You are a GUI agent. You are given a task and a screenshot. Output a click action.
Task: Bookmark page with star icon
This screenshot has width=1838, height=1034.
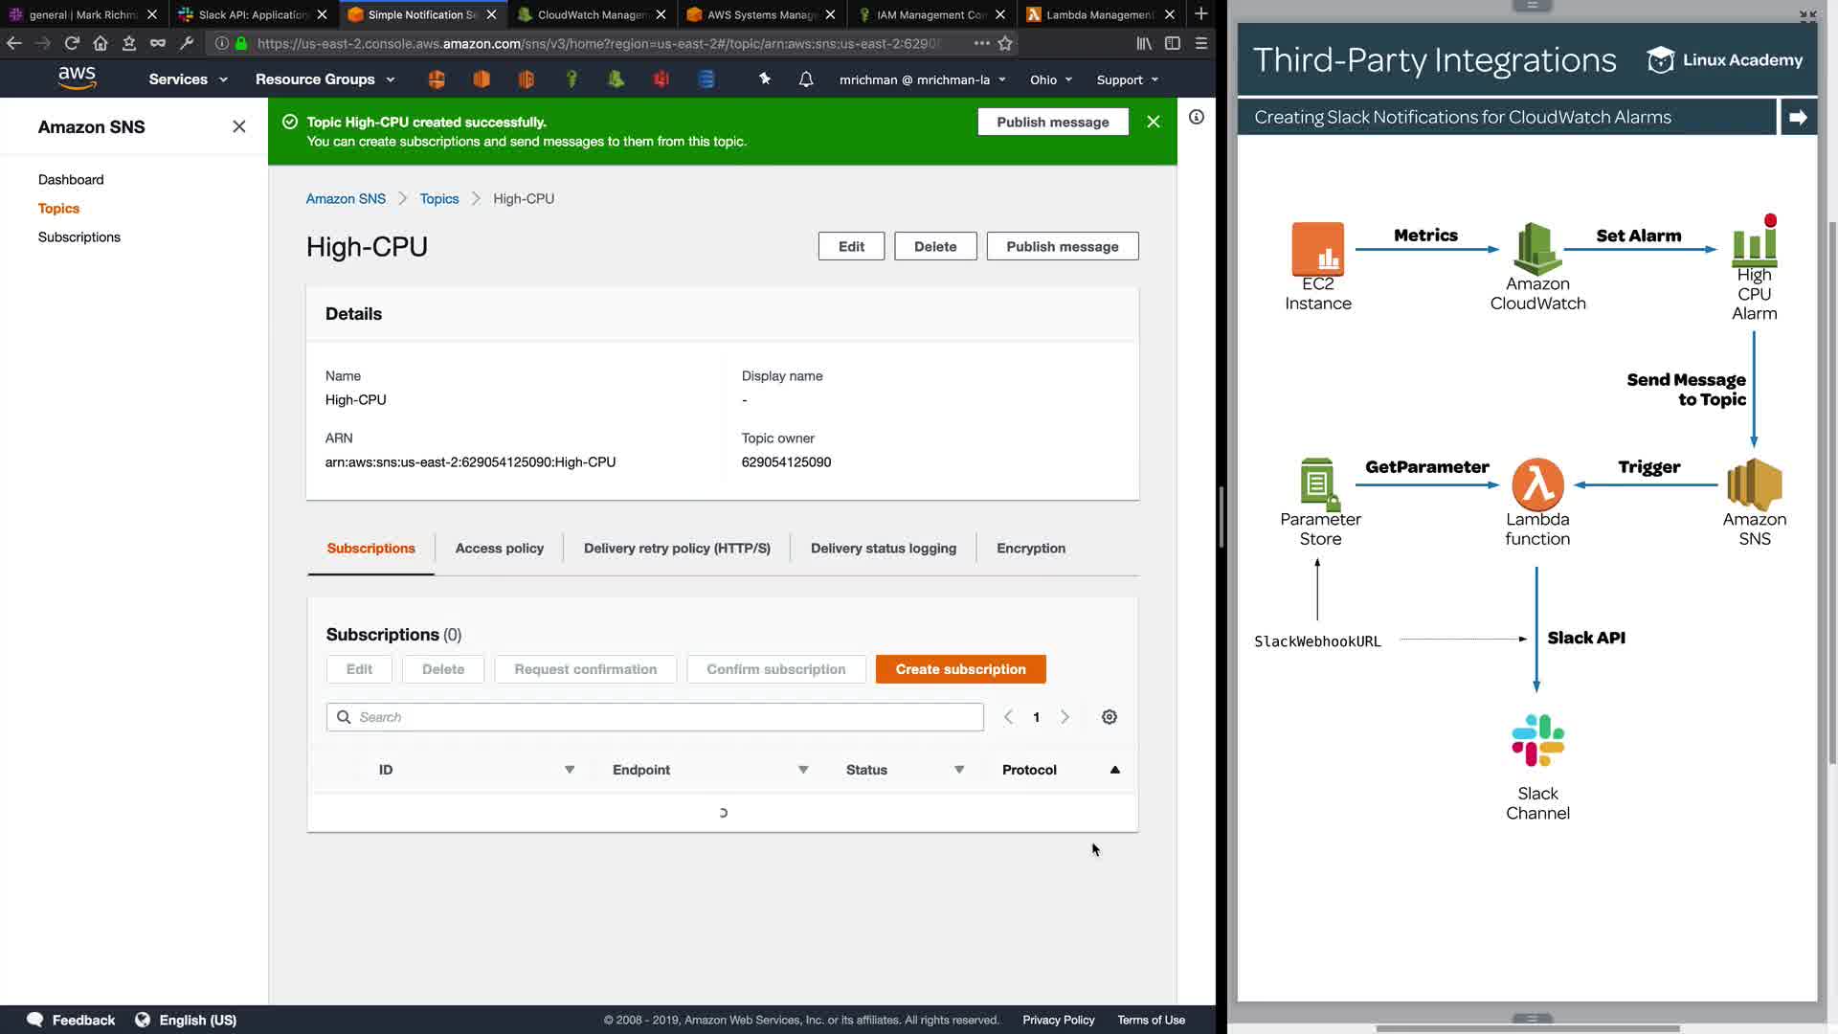(1005, 43)
